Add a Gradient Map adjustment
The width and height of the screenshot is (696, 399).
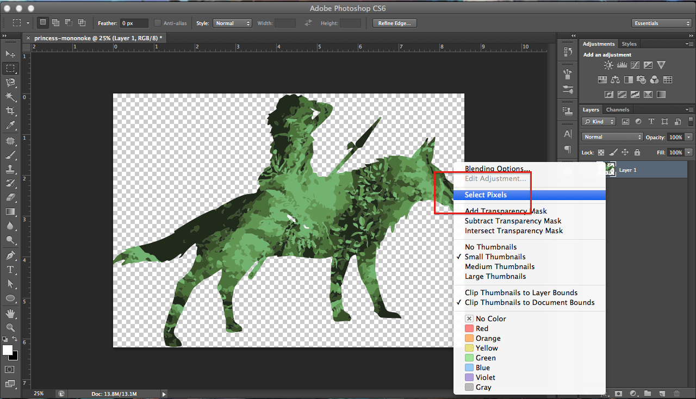click(661, 95)
